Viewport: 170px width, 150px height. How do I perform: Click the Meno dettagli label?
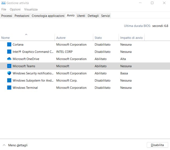(x=18, y=145)
